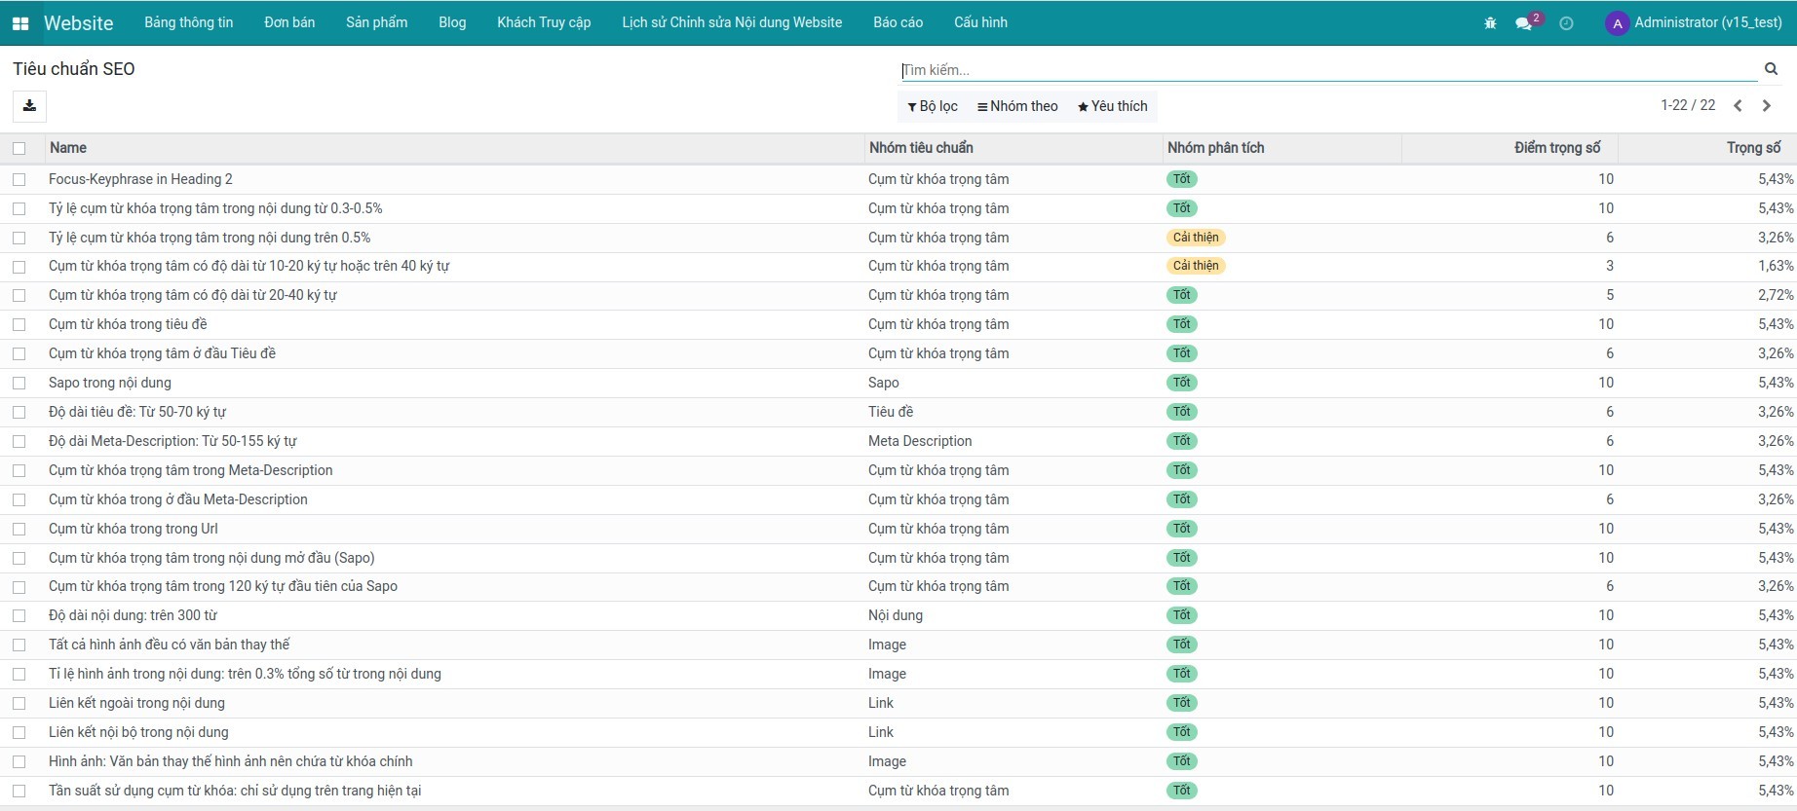Select all records with header checkbox
Viewport: 1797px width, 811px height.
pyautogui.click(x=19, y=148)
